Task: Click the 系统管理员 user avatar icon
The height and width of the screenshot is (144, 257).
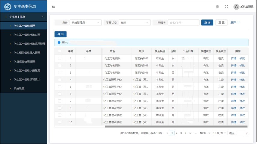Action: click(x=236, y=7)
